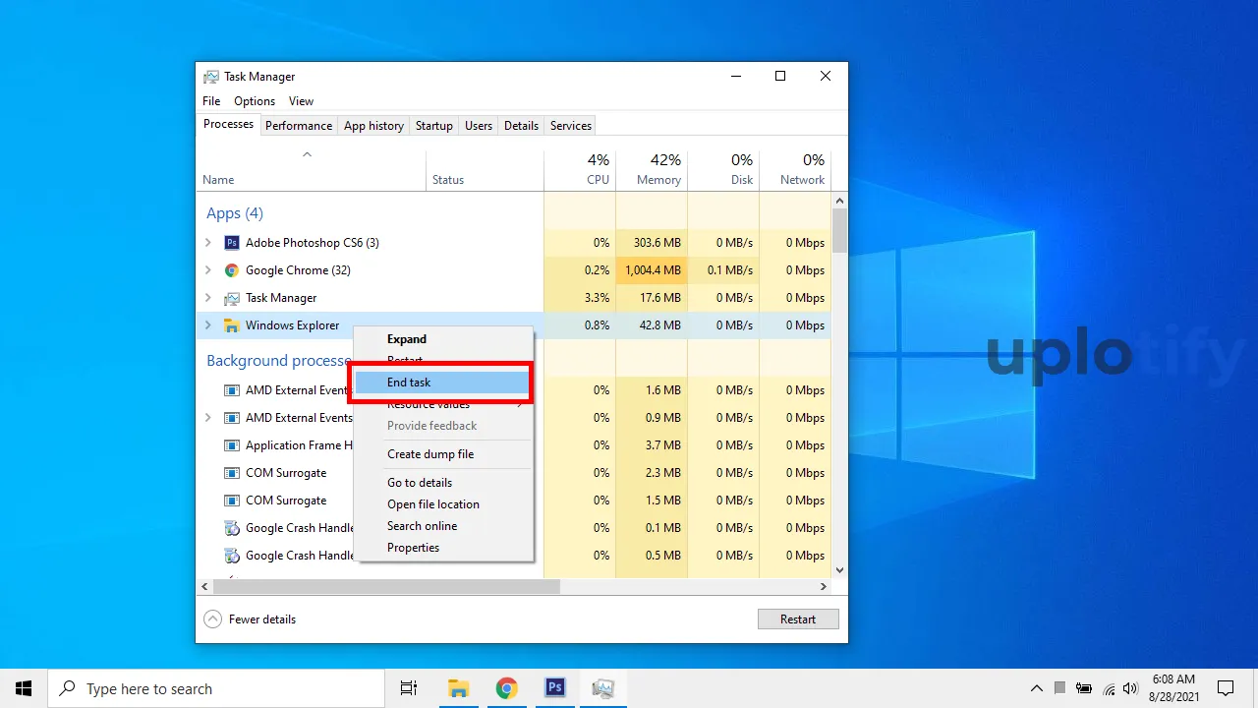Open the notification center icon
Image resolution: width=1258 pixels, height=708 pixels.
pos(1226,688)
